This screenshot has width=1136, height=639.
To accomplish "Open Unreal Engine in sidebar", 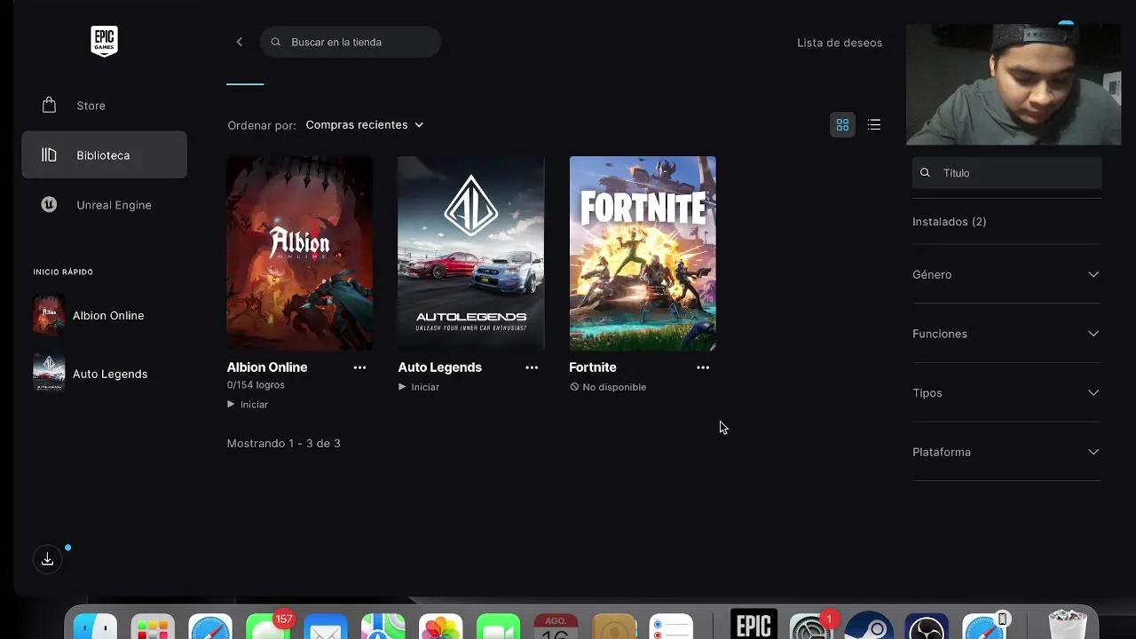I will (104, 205).
